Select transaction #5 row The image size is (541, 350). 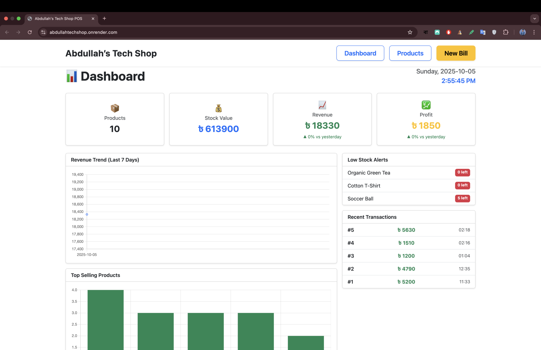408,230
